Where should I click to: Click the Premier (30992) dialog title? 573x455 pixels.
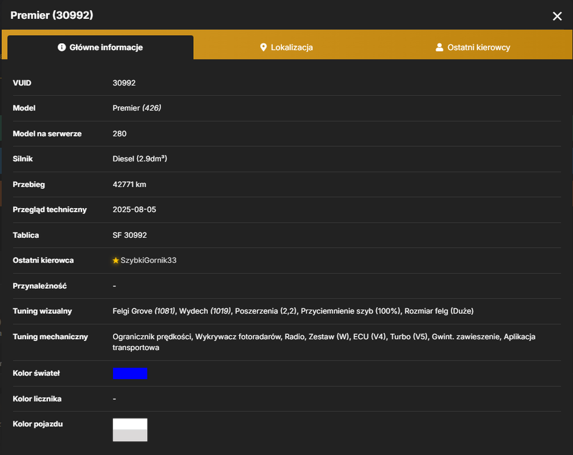click(52, 15)
